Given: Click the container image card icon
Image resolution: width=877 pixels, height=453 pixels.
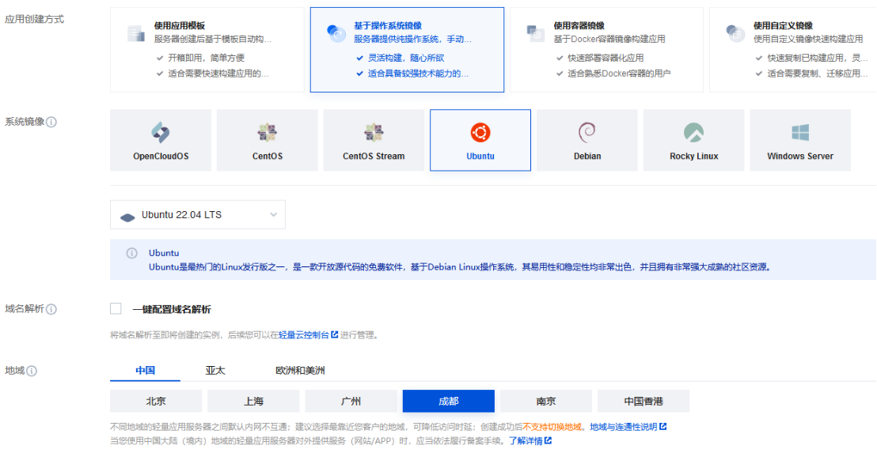Looking at the screenshot, I should (535, 33).
